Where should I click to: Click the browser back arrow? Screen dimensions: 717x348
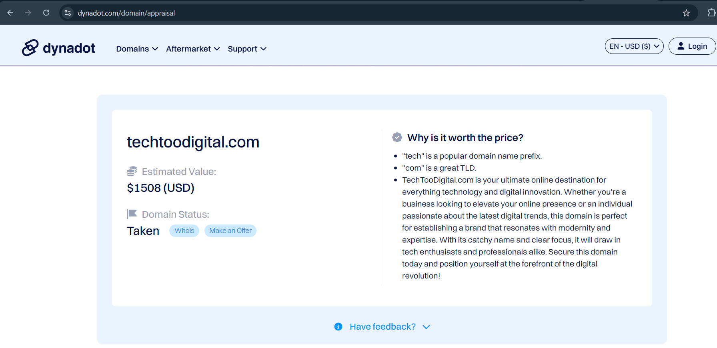coord(10,13)
